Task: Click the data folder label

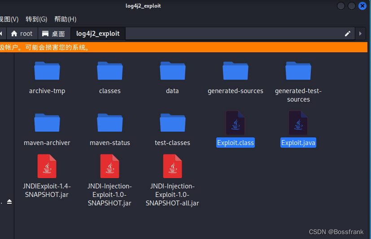Action: [x=172, y=91]
